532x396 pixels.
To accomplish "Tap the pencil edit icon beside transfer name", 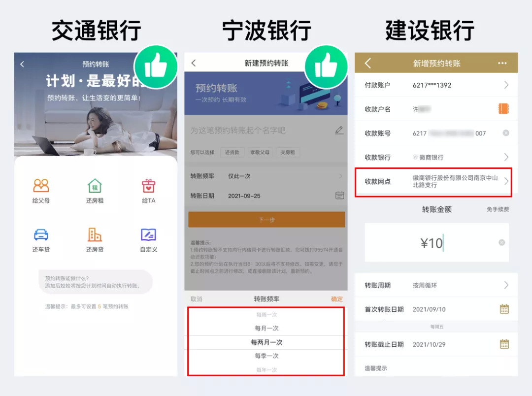I will click(x=339, y=131).
